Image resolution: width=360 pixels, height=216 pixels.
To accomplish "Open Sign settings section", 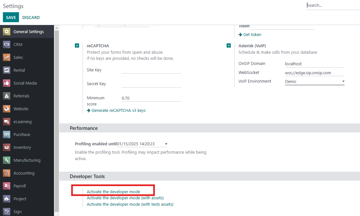I will pos(27,212).
